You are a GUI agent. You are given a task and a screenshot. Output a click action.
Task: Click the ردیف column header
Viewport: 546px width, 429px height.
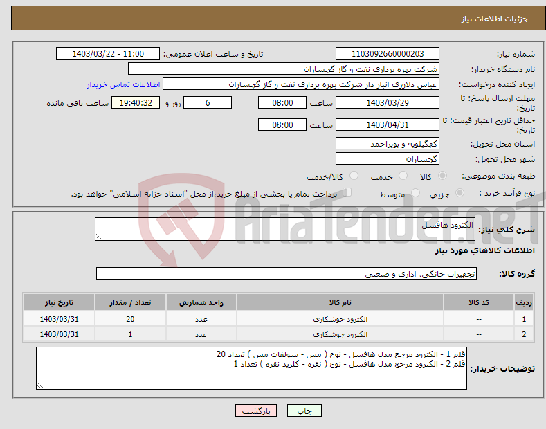524,302
